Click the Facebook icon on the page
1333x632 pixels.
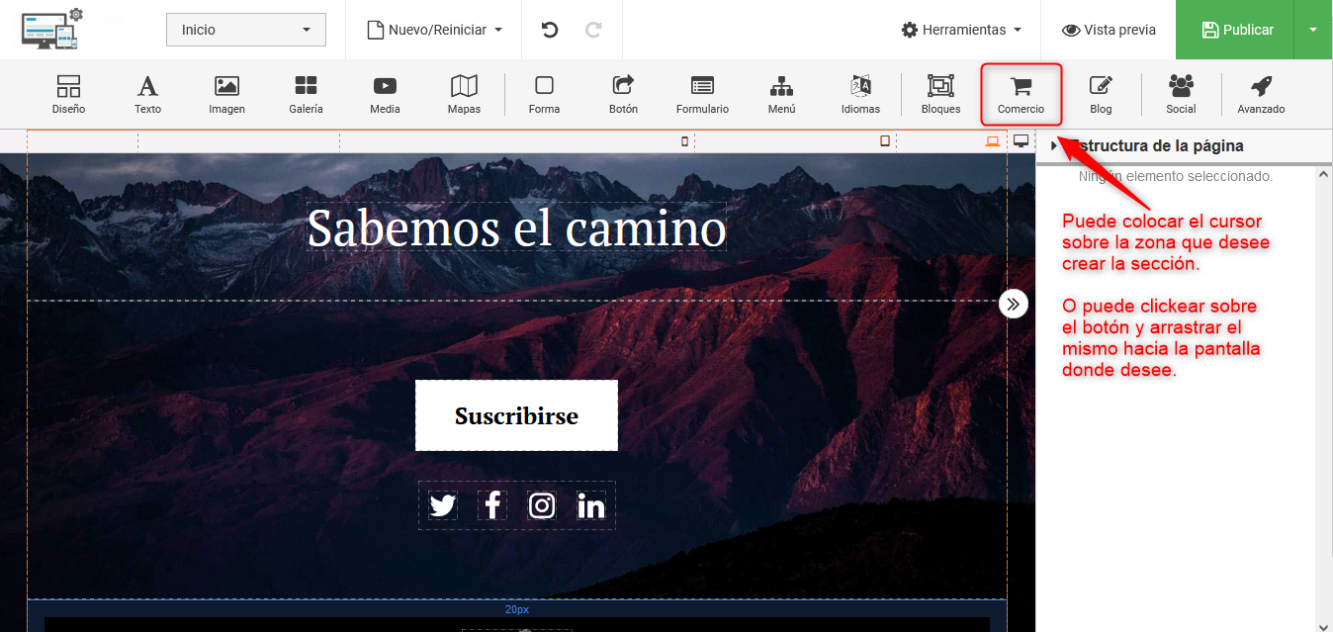tap(492, 505)
